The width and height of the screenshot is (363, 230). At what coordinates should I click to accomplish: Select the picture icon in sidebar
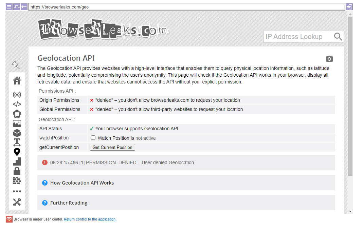click(17, 123)
